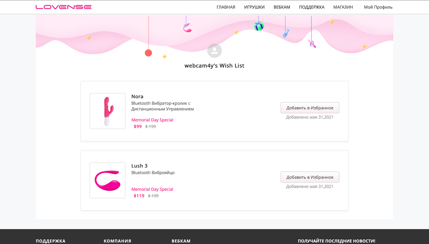The image size is (429, 244).
Task: Add Lush 3 to favorites
Action: [x=310, y=177]
